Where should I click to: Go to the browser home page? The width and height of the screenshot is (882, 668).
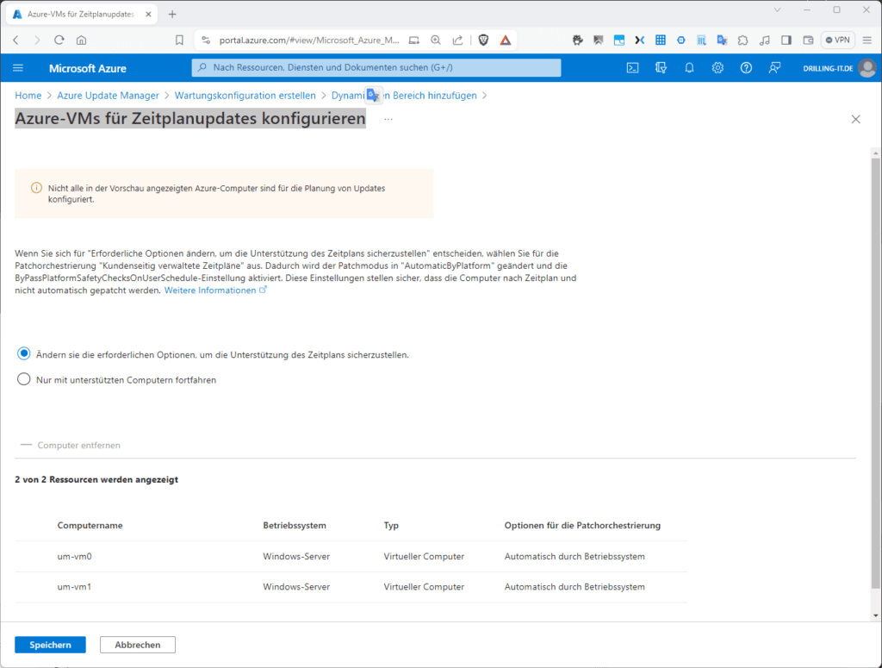[82, 40]
